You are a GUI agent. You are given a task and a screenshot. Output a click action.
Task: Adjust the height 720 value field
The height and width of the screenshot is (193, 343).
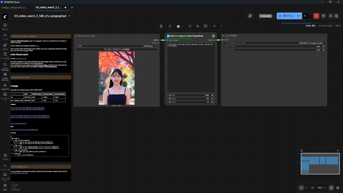point(191,99)
